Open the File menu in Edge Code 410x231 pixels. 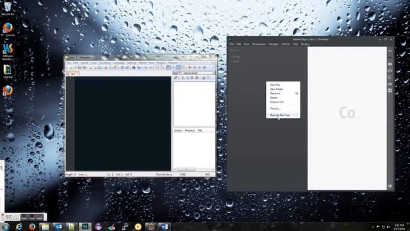[232, 44]
